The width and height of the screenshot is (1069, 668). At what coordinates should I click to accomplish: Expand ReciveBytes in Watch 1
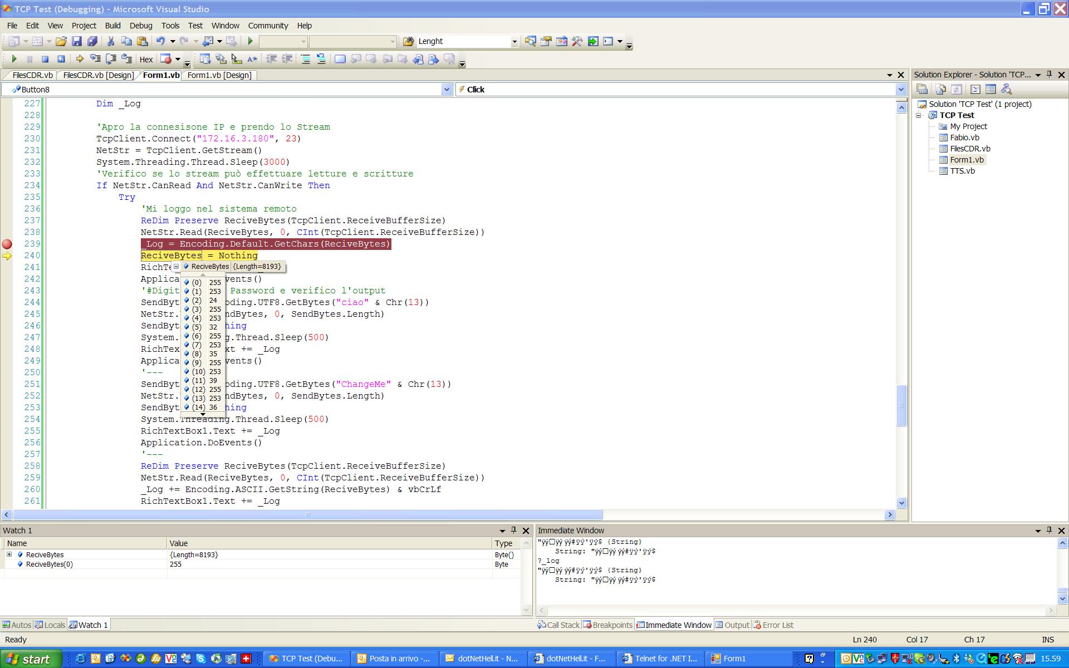(9, 554)
